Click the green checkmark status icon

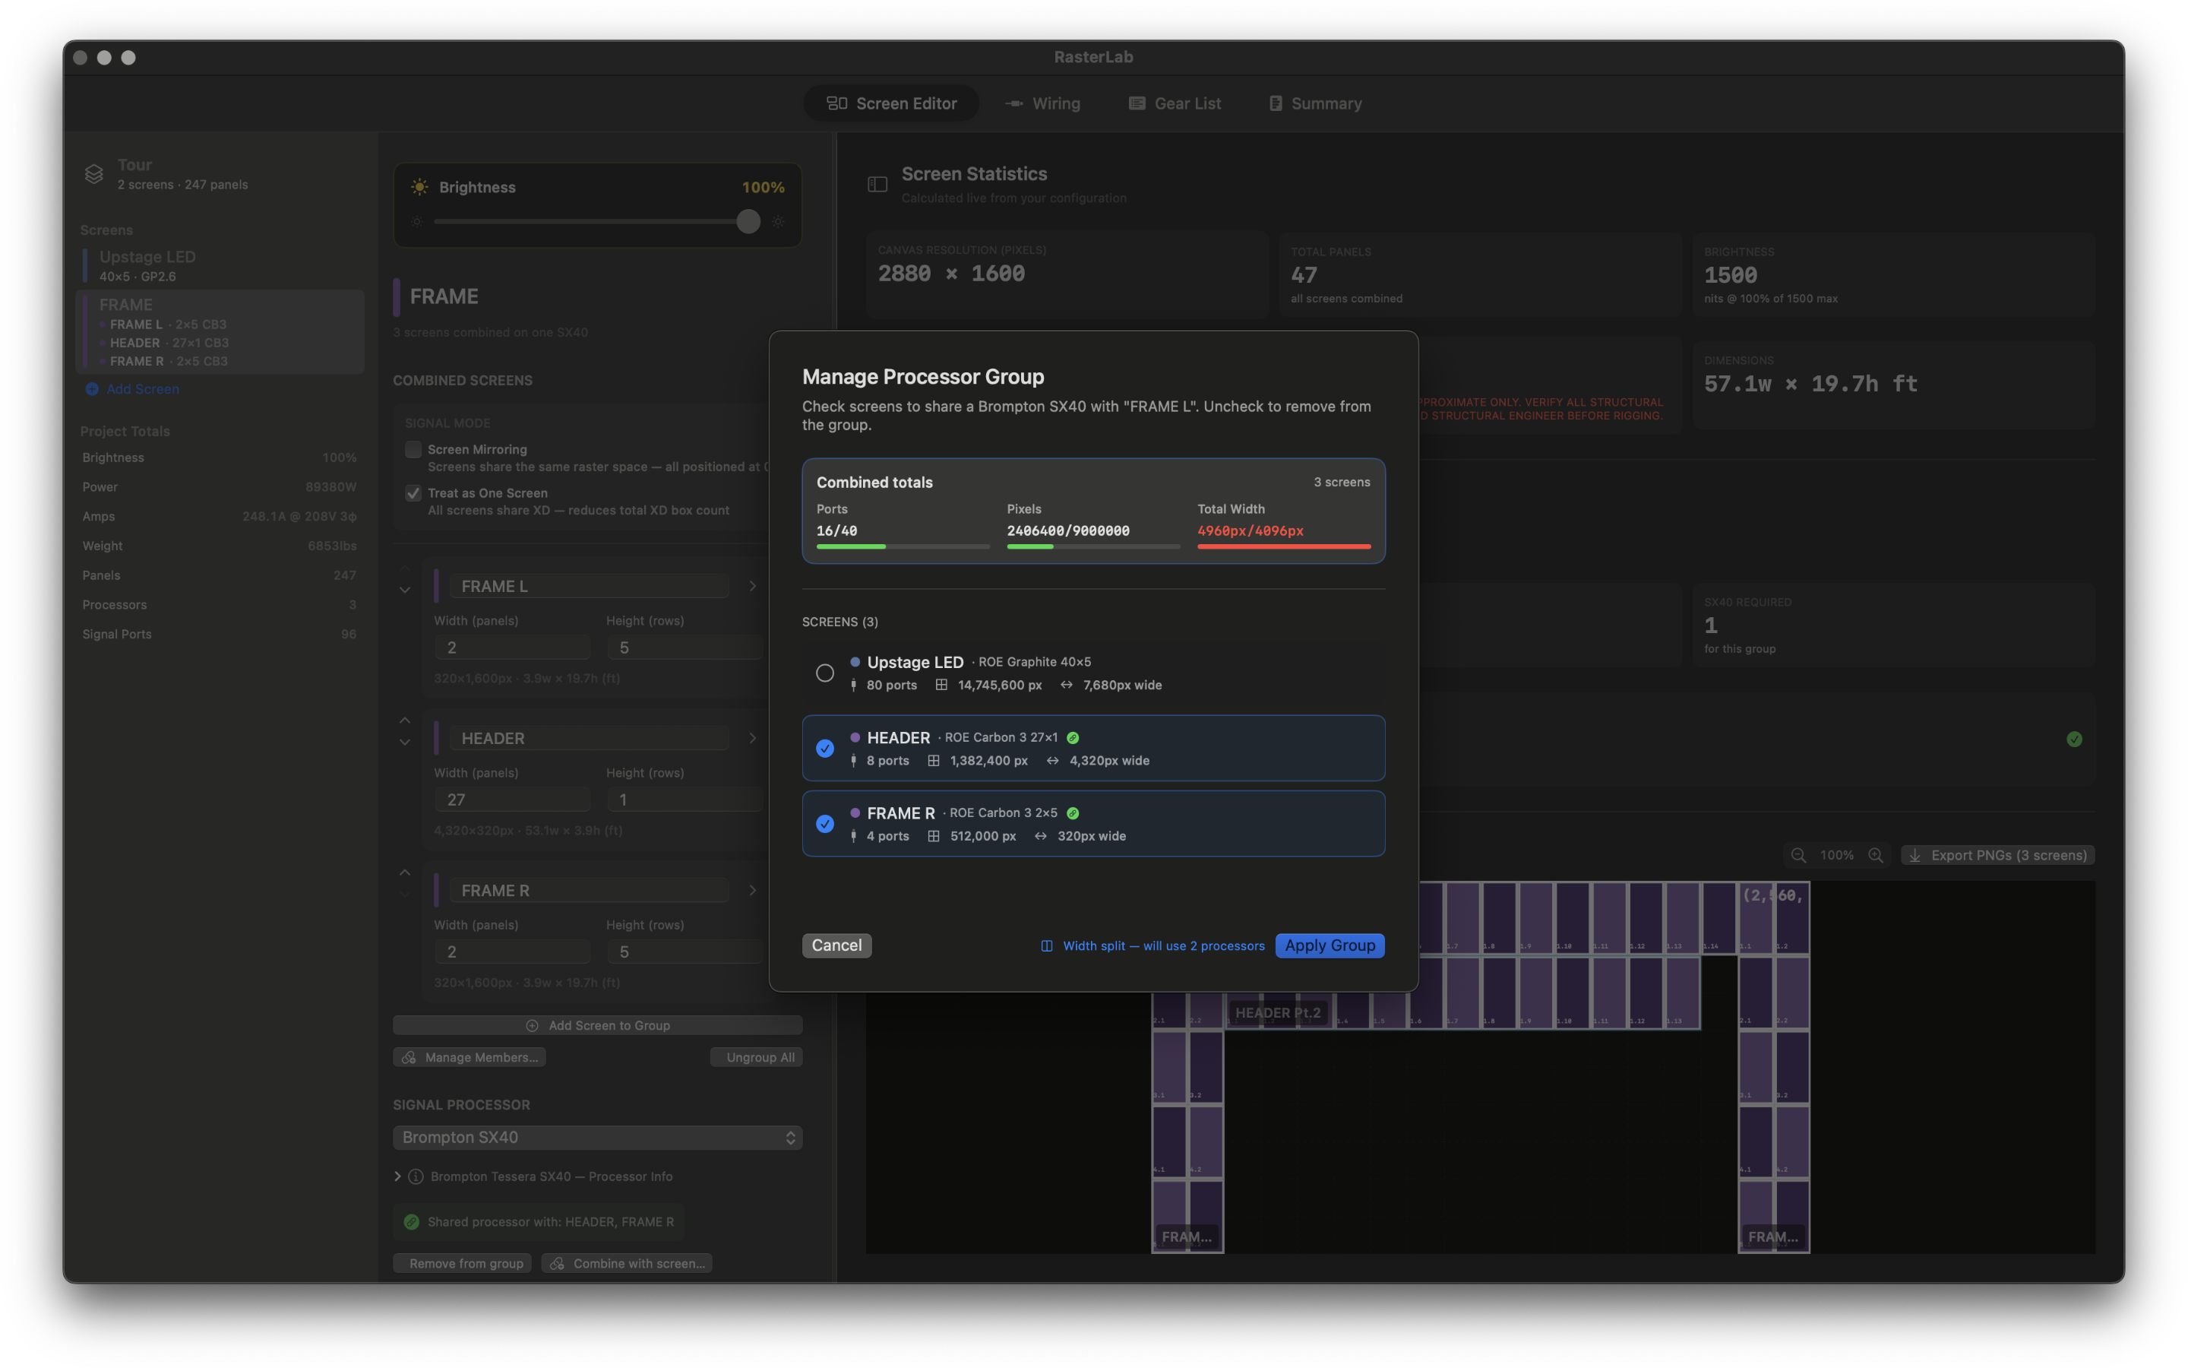(x=2074, y=739)
